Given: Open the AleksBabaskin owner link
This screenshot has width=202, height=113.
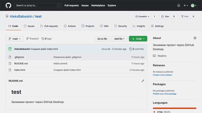Looking at the screenshot, I should pos(21,16).
